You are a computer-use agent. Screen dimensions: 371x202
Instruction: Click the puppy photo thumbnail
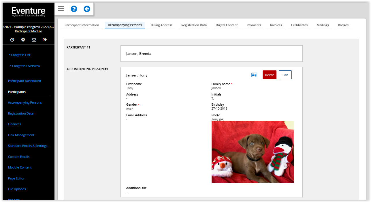253,152
